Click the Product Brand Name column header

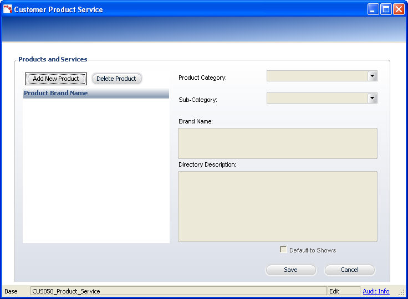coord(96,93)
